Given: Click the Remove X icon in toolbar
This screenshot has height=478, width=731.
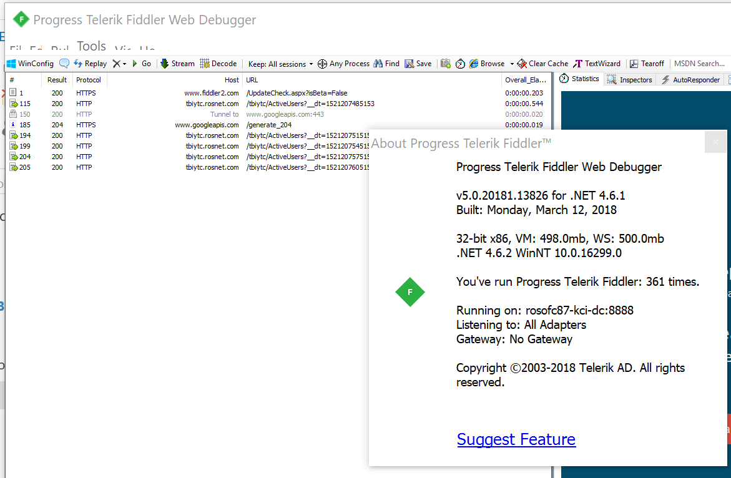Looking at the screenshot, I should pyautogui.click(x=117, y=64).
